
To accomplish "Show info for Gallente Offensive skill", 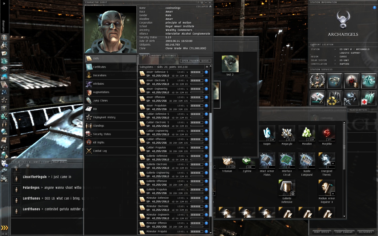I will [206, 181].
